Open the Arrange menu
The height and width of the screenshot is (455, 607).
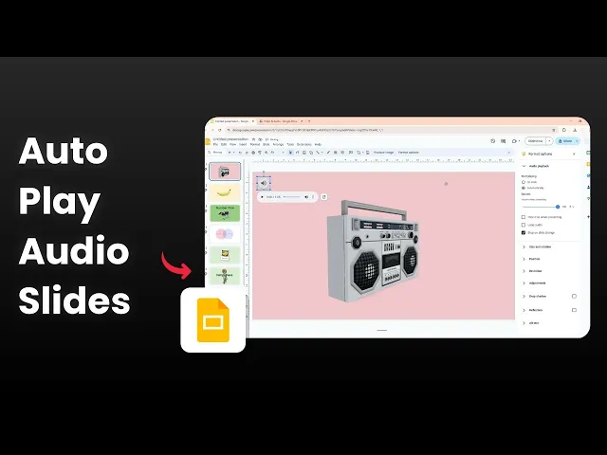pyautogui.click(x=278, y=144)
